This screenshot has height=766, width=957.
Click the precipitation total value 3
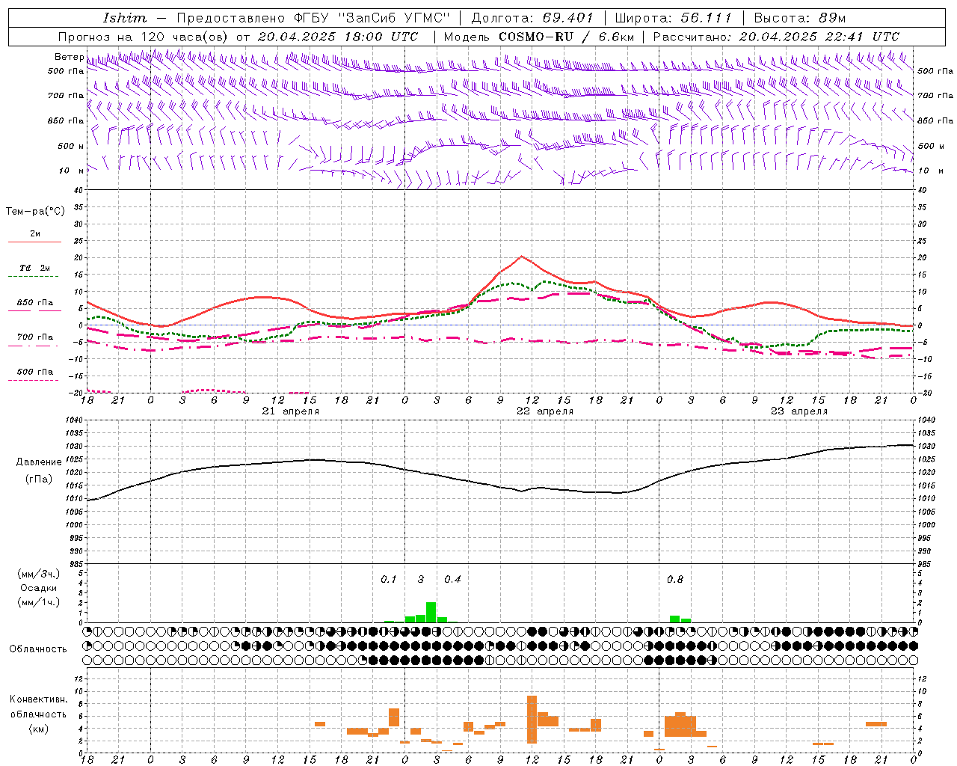coord(421,579)
